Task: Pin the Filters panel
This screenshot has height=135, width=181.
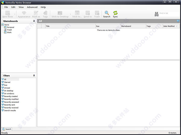Action: (34, 75)
